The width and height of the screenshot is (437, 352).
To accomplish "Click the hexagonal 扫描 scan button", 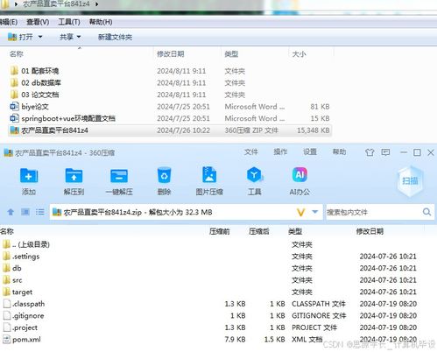I will pyautogui.click(x=410, y=181).
